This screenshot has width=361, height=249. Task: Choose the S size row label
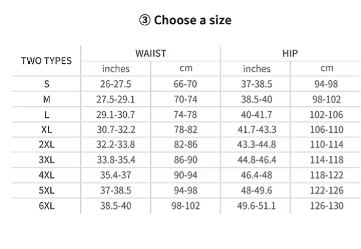[46, 84]
